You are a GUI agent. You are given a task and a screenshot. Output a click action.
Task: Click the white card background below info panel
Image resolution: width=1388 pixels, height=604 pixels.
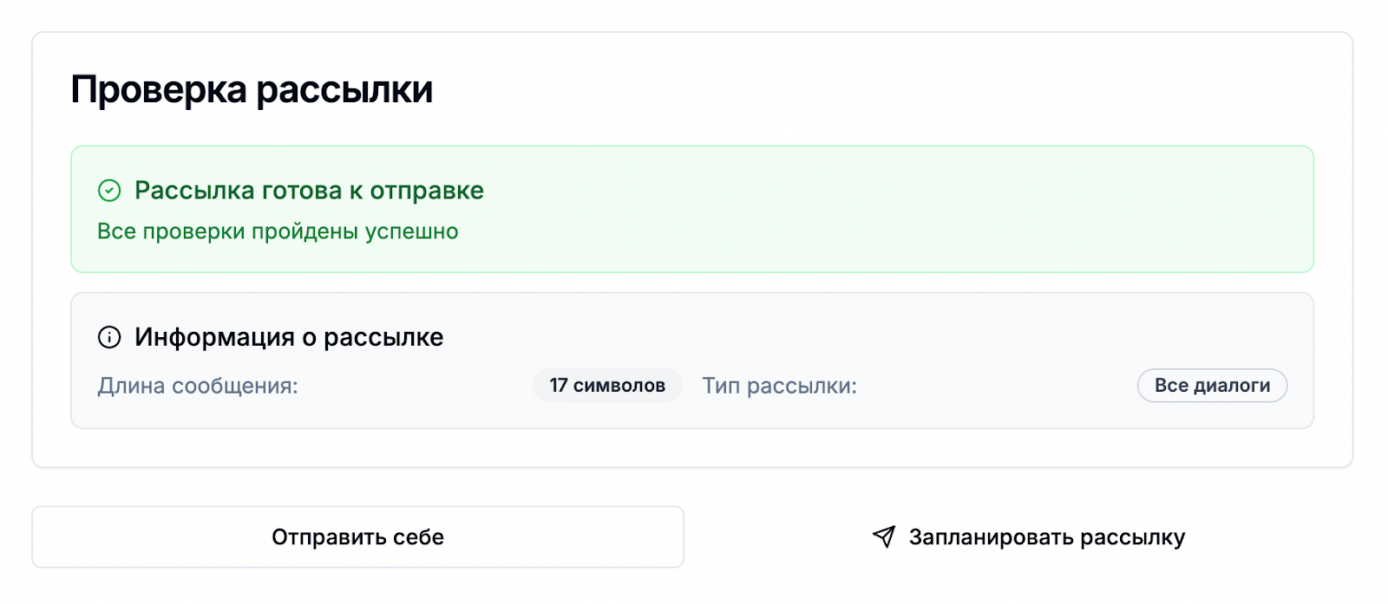pyautogui.click(x=692, y=448)
